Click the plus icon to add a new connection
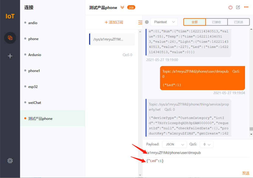This screenshot has height=178, width=253. pos(10,56)
